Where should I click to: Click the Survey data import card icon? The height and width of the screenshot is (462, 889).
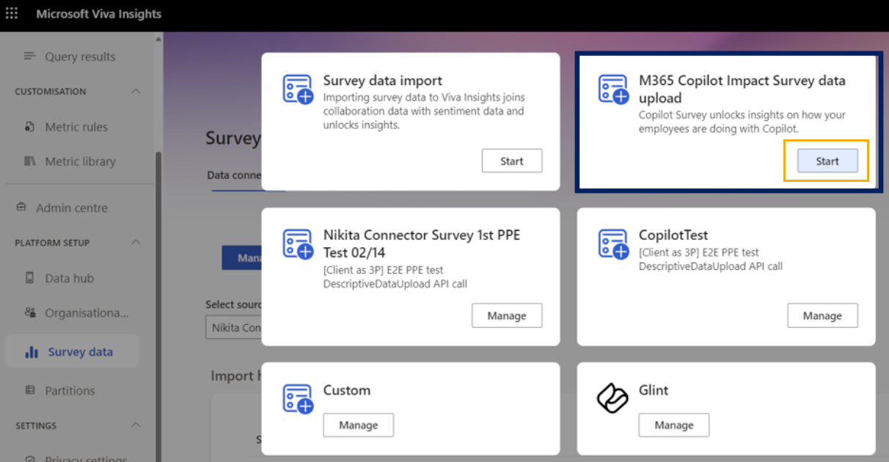point(299,89)
